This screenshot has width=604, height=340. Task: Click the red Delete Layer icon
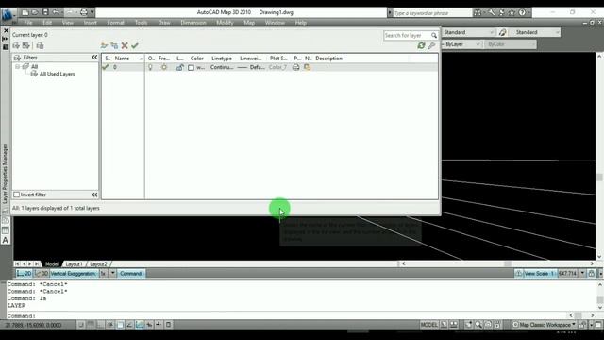[x=125, y=46]
